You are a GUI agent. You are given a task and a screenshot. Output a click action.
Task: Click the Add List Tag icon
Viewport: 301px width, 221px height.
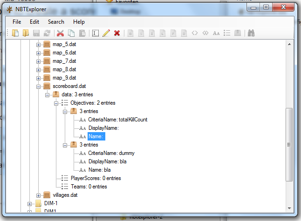point(227,33)
